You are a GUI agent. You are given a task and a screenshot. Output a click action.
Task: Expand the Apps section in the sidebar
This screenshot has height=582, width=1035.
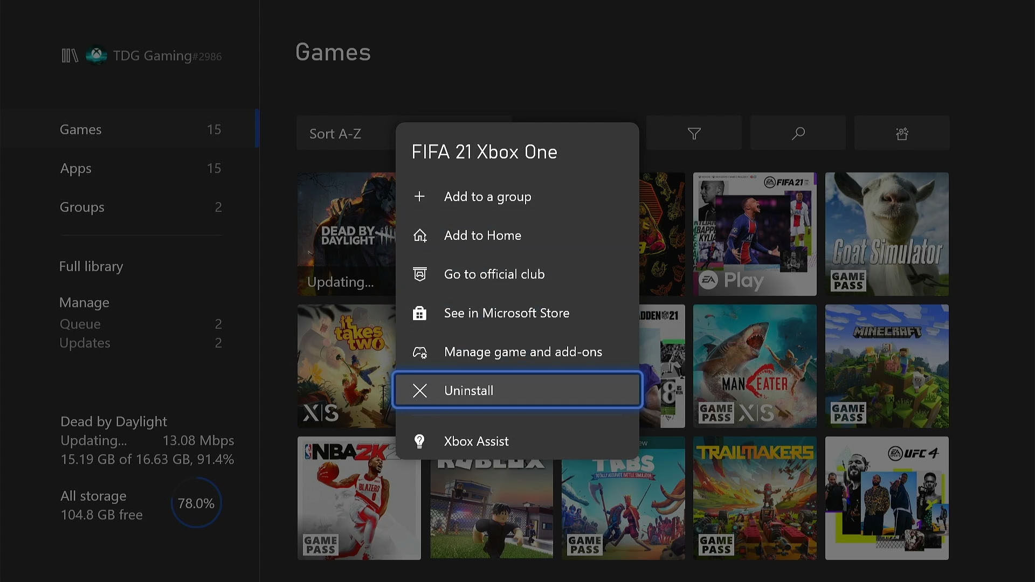click(x=75, y=169)
